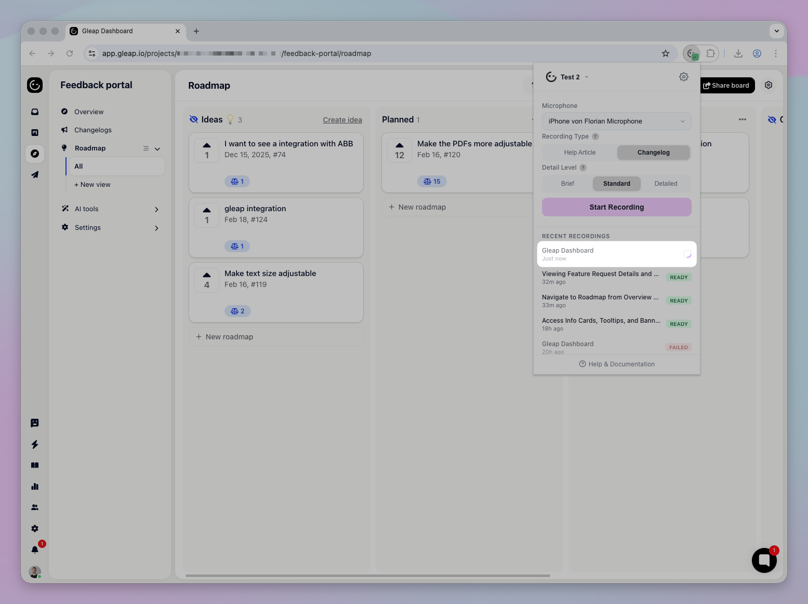Select the All roadmap view
This screenshot has height=604, width=808.
(116, 167)
